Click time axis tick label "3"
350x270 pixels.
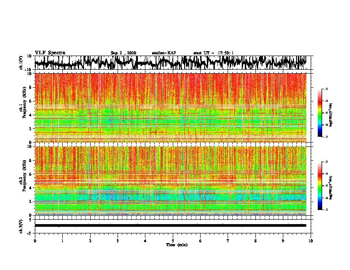point(118,241)
